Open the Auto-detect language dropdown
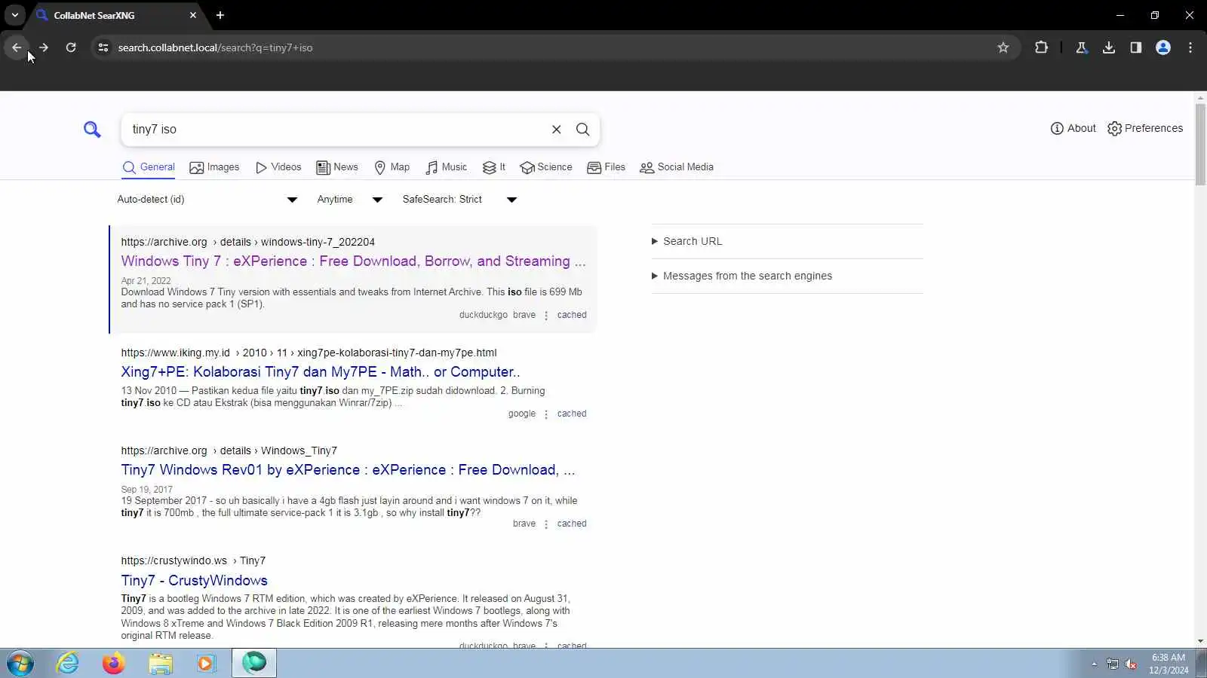1207x678 pixels. (x=207, y=200)
